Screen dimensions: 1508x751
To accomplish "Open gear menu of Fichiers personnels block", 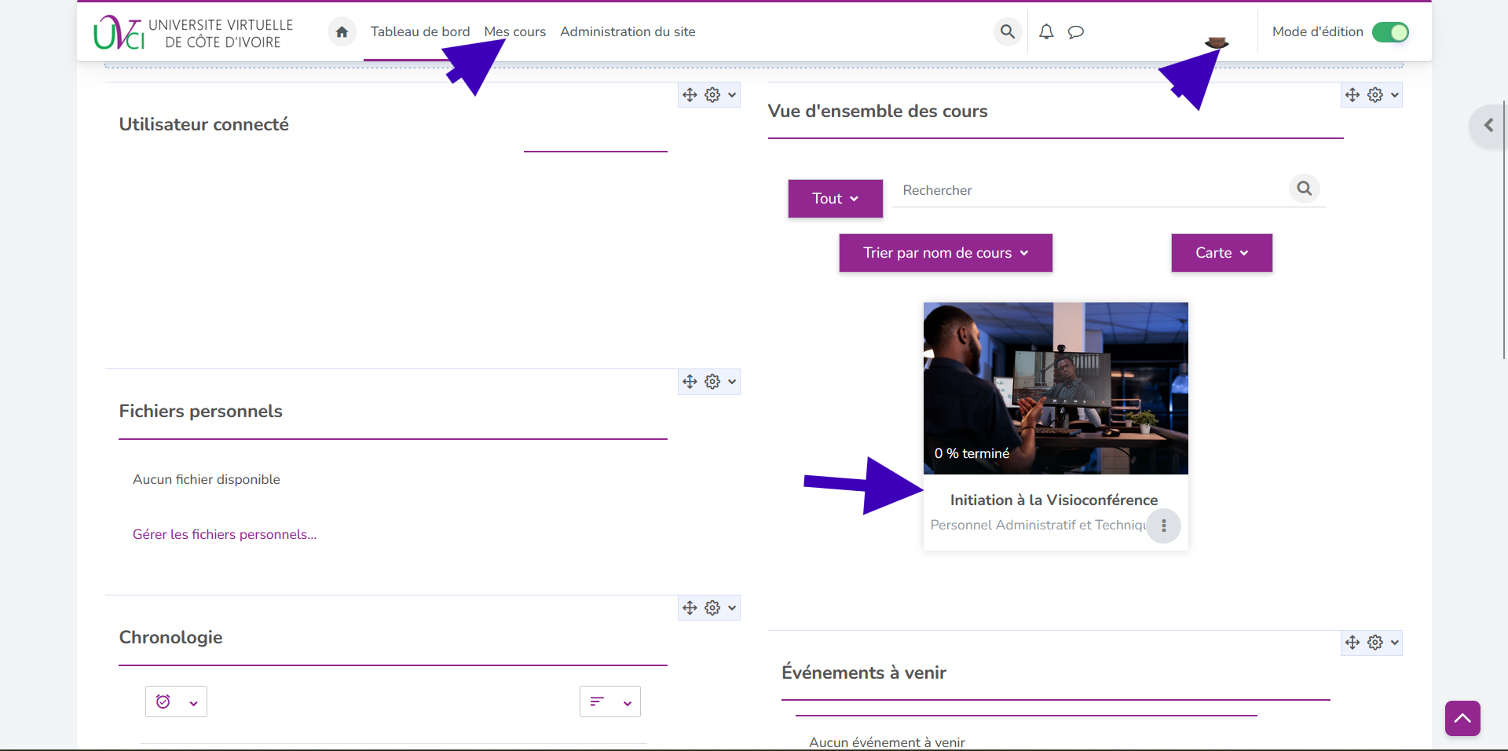I will (713, 382).
